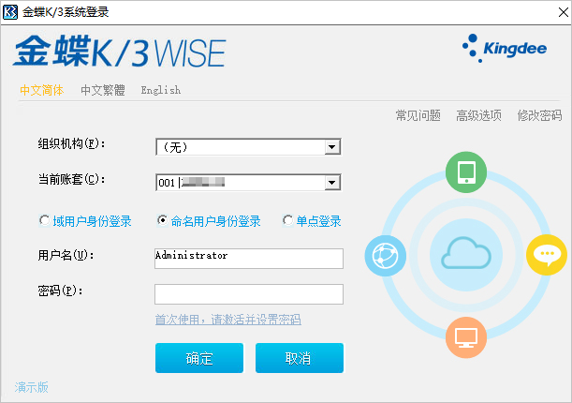The width and height of the screenshot is (572, 403).
Task: Click the K/3 app icon in title bar
Action: coord(10,12)
